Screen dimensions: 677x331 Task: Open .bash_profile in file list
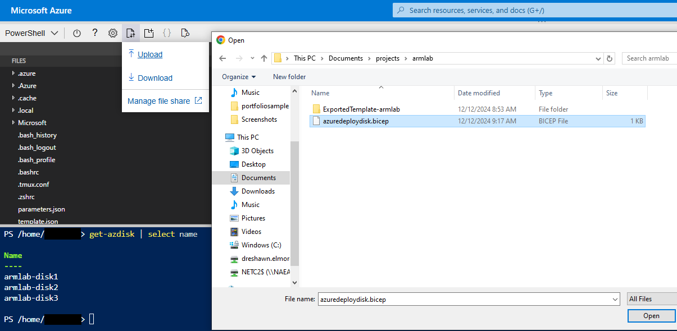pos(37,160)
